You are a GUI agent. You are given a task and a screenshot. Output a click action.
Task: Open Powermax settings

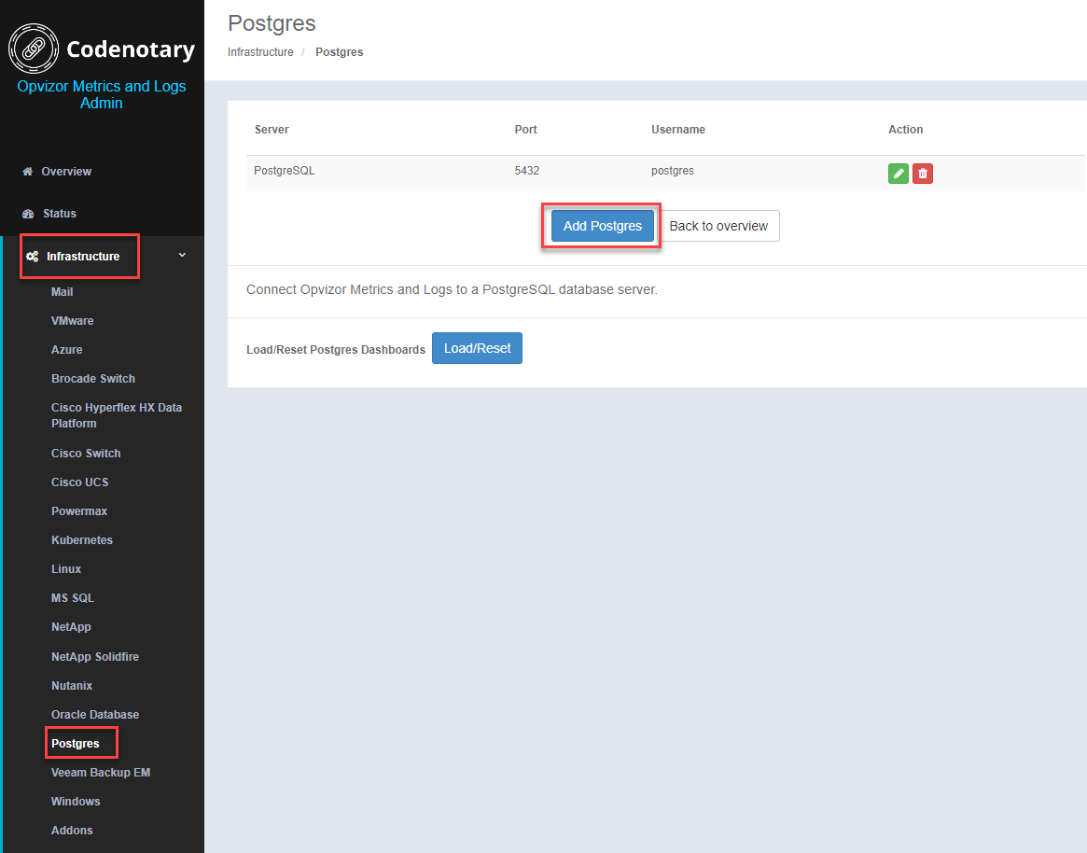[x=79, y=511]
